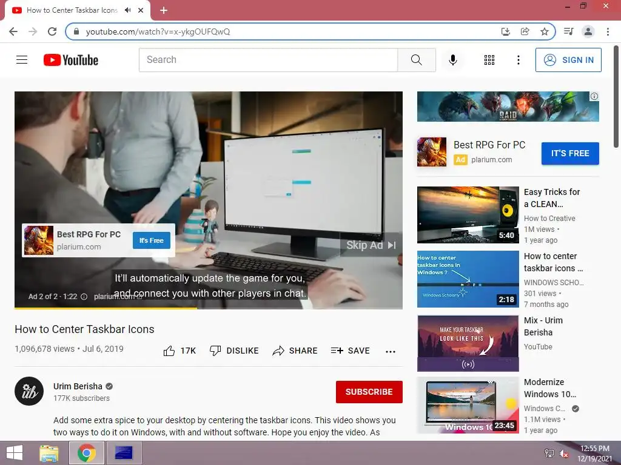Click the DISLIKE thumbs down button

click(233, 351)
